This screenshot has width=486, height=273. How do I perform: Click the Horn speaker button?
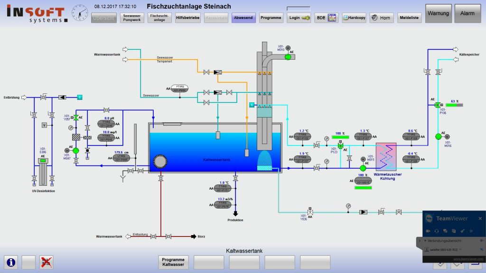381,18
